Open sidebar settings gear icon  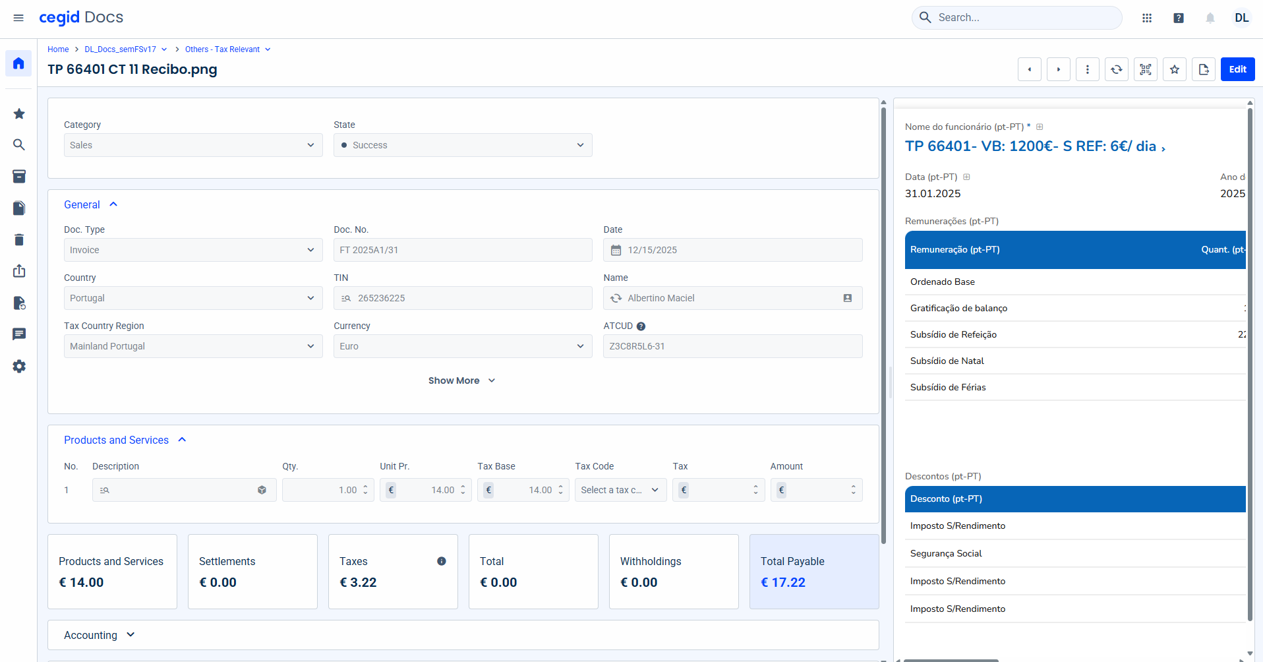[19, 366]
